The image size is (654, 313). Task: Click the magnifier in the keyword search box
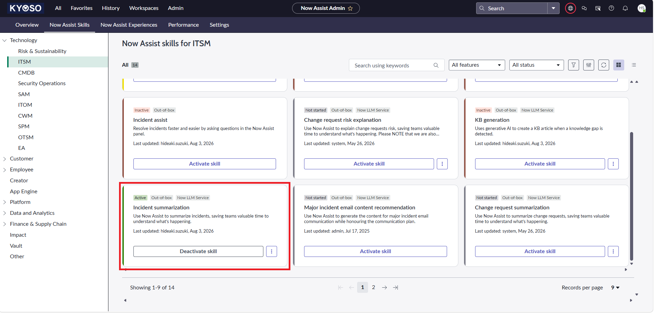click(x=436, y=65)
